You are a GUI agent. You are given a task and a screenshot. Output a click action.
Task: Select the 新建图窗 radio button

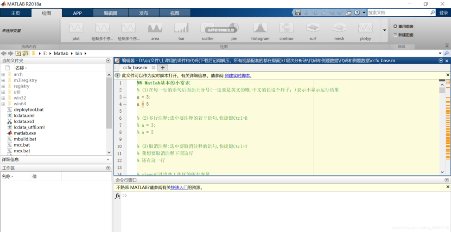point(395,35)
